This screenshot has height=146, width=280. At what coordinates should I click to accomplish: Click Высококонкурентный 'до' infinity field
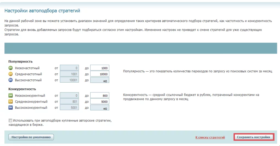tap(100, 107)
